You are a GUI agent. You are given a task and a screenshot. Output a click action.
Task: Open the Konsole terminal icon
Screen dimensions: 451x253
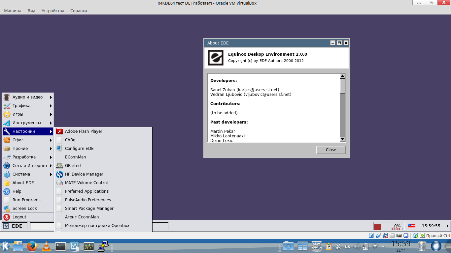[x=60, y=246]
